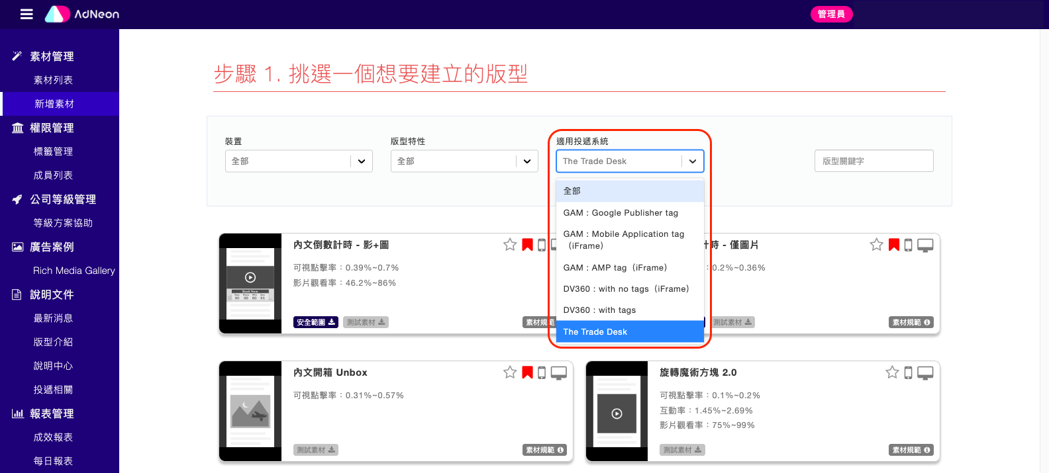Click red bookmark on 僅圖片 card
The image size is (1049, 473).
click(894, 245)
